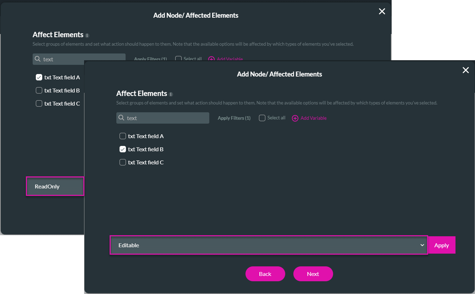This screenshot has height=294, width=475.
Task: Uncheck the txt Text field B checkbox
Action: [x=122, y=149]
